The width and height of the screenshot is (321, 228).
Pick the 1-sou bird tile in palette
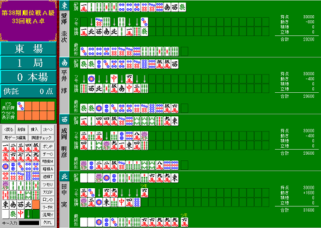pos(6,186)
